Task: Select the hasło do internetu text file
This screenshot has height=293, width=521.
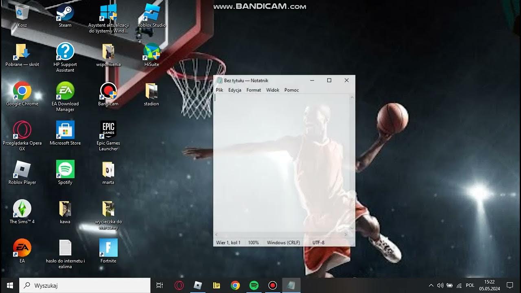Action: tap(65, 254)
